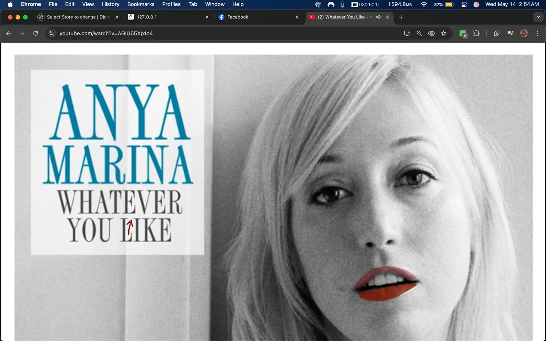Click the leaf performance icon in toolbar
The image size is (546, 341).
coord(497,33)
